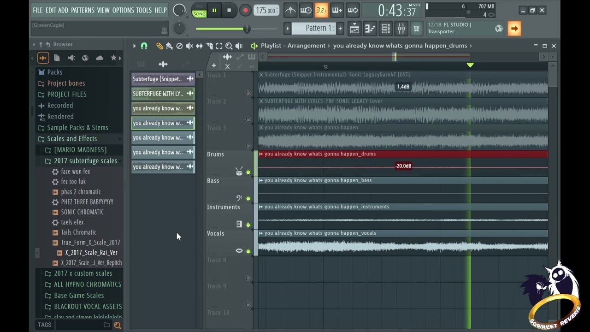This screenshot has width=590, height=332.
Task: Open the Mixer view icon
Action: [x=401, y=29]
